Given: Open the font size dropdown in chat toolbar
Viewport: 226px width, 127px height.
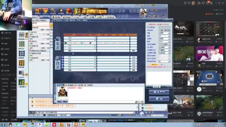Looking at the screenshot, I should click(x=59, y=115).
